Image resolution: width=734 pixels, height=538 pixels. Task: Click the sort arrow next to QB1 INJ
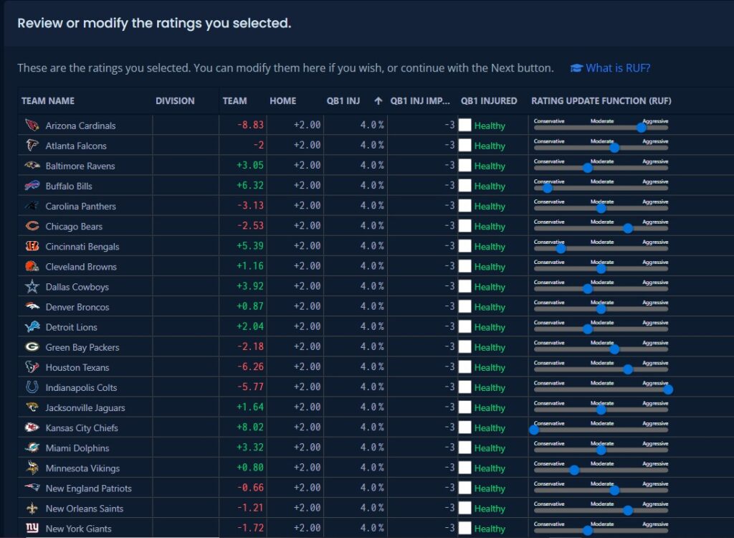tap(378, 100)
